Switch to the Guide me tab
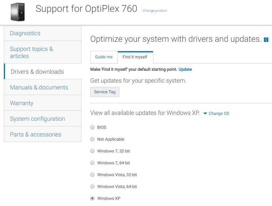This screenshot has width=272, height=206. coord(104,57)
